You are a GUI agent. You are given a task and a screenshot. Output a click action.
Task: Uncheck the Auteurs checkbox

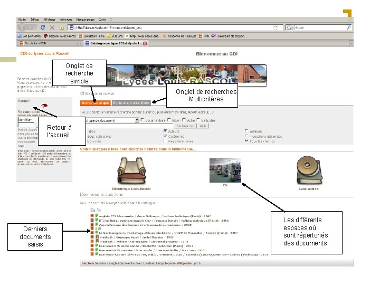point(165,131)
